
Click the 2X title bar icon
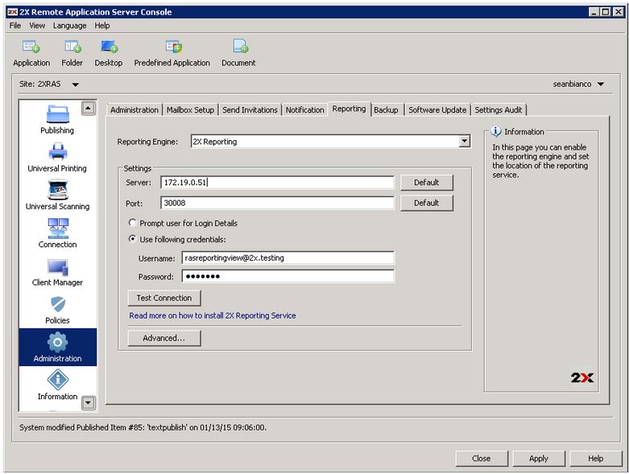pyautogui.click(x=12, y=12)
